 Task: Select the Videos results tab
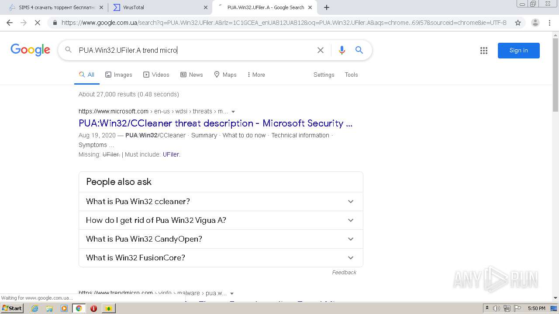point(156,75)
